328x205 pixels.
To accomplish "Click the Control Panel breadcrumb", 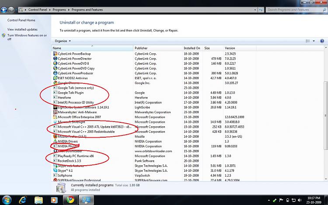I will 38,10.
